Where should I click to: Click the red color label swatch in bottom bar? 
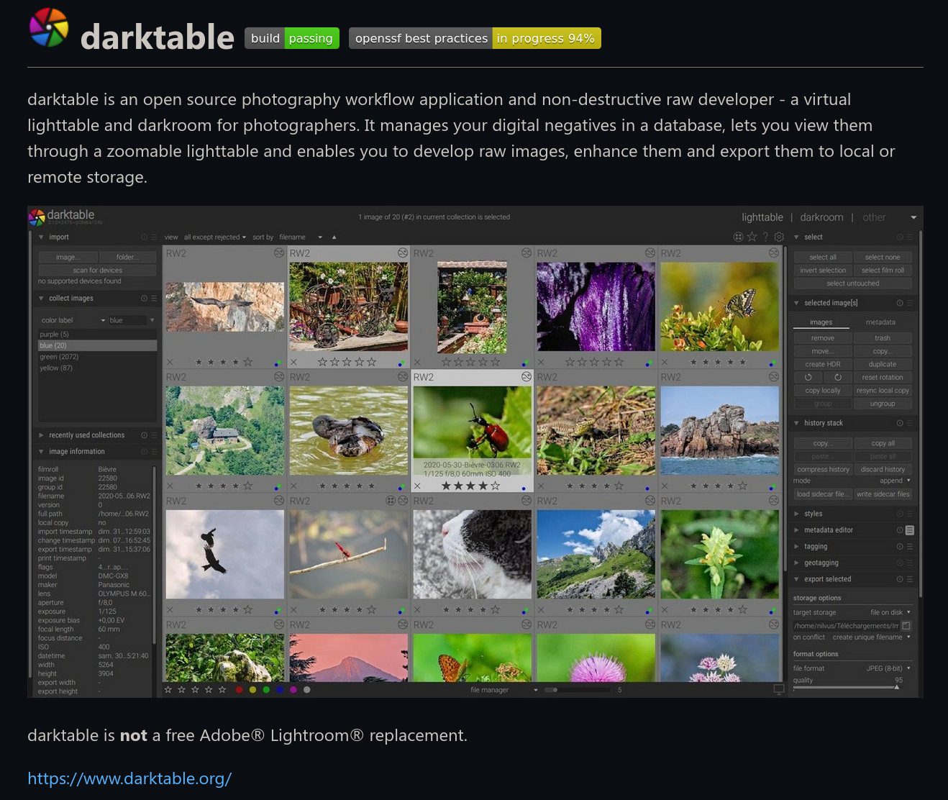point(239,689)
